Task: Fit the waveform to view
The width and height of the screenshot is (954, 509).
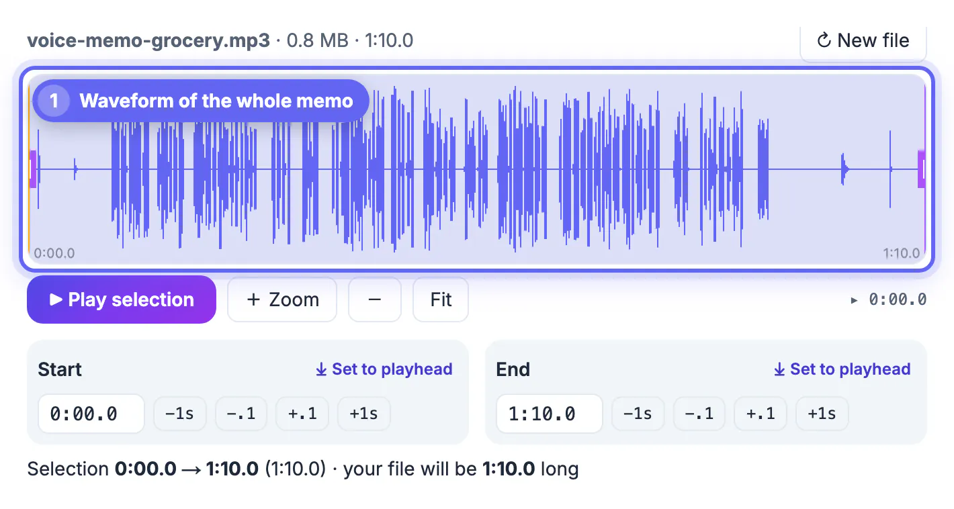Action: (x=441, y=299)
